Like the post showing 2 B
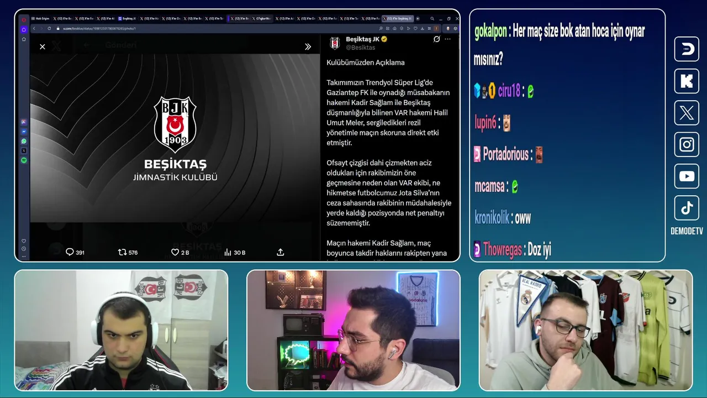707x398 pixels. [x=180, y=252]
